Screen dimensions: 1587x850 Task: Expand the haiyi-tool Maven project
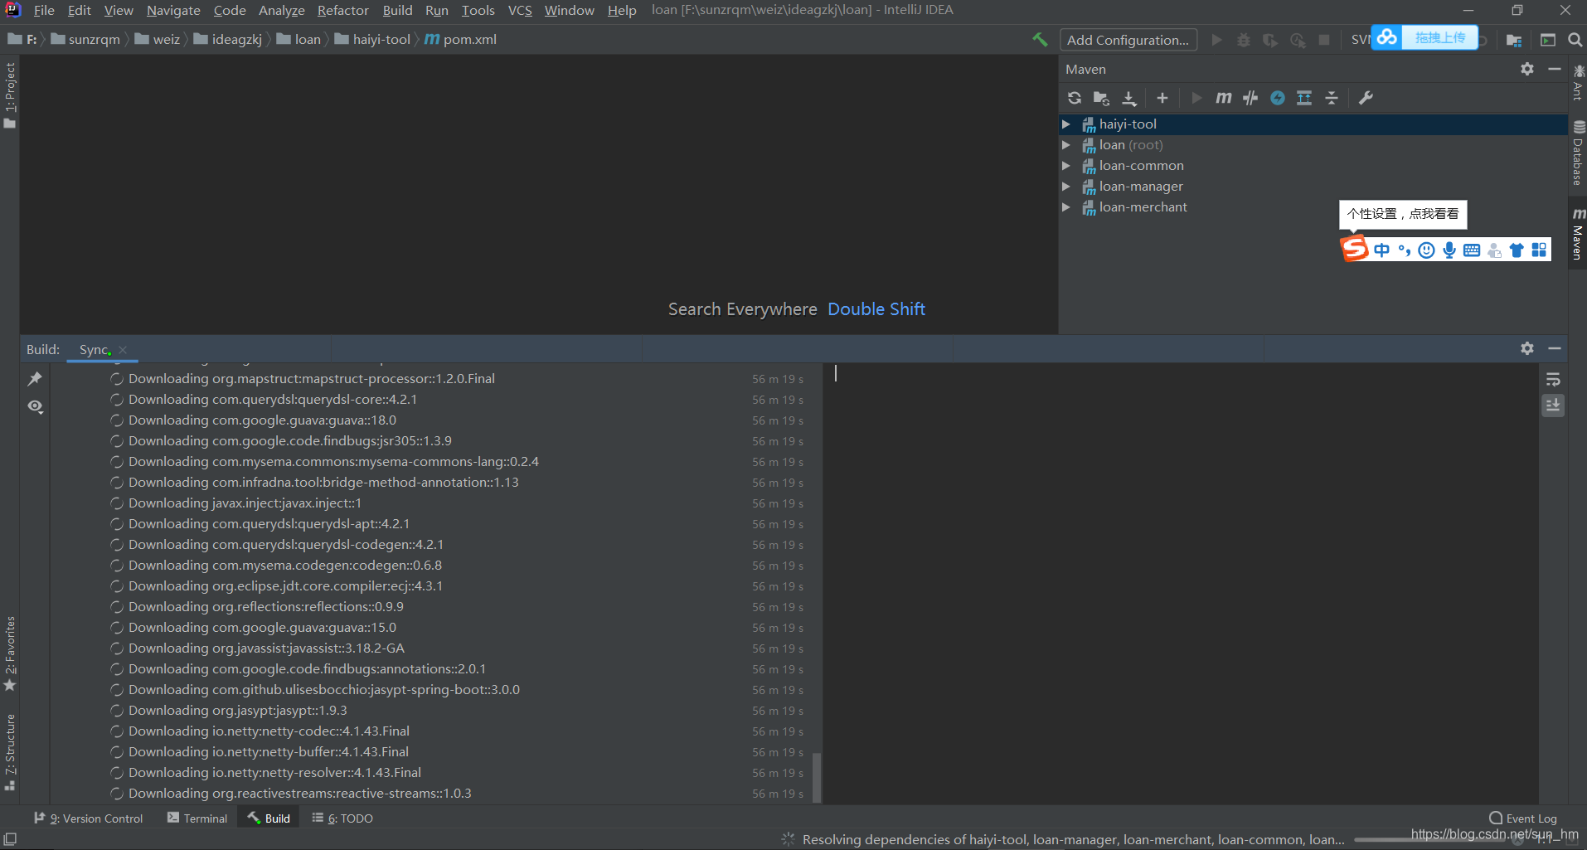click(1066, 124)
